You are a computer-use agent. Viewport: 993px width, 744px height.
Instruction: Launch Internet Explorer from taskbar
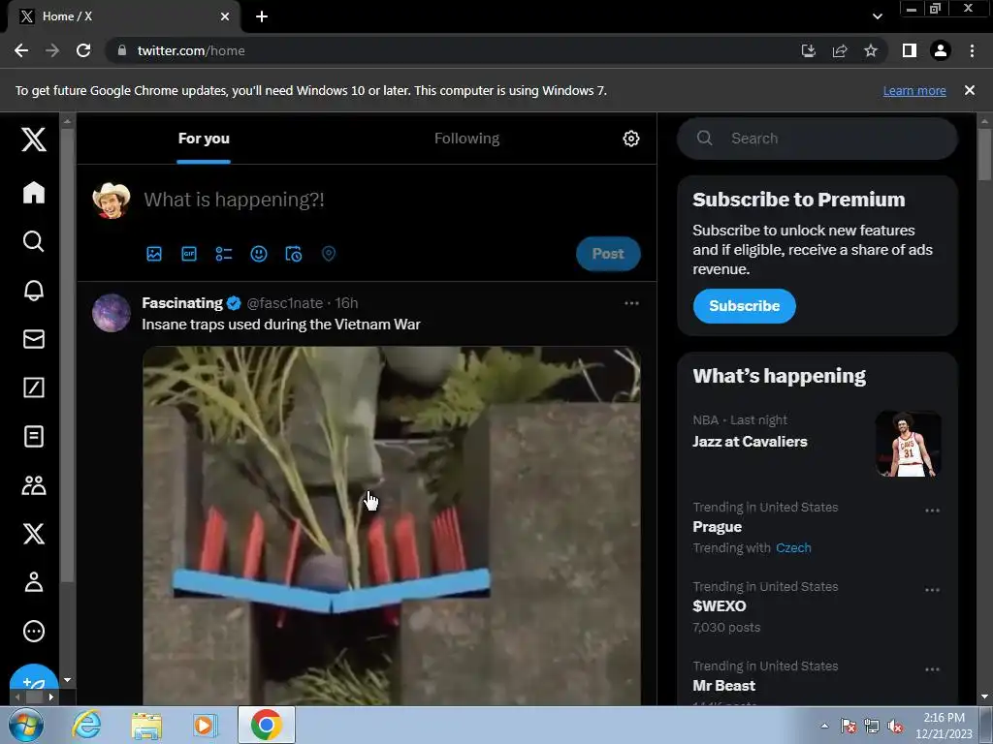(x=86, y=725)
